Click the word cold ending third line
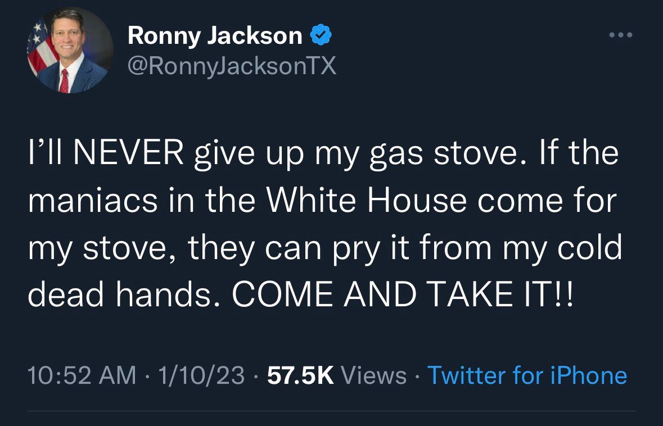663x426 pixels. coord(589,248)
